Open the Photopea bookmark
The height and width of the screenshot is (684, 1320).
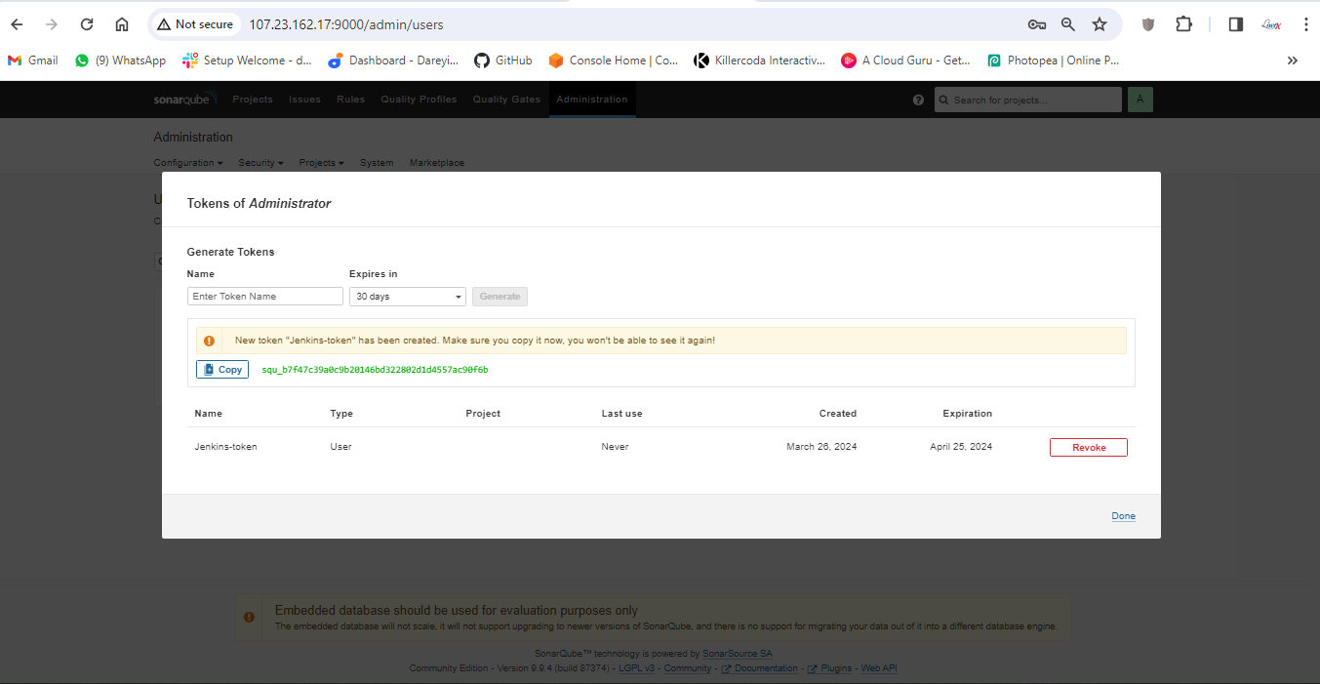(x=1054, y=60)
